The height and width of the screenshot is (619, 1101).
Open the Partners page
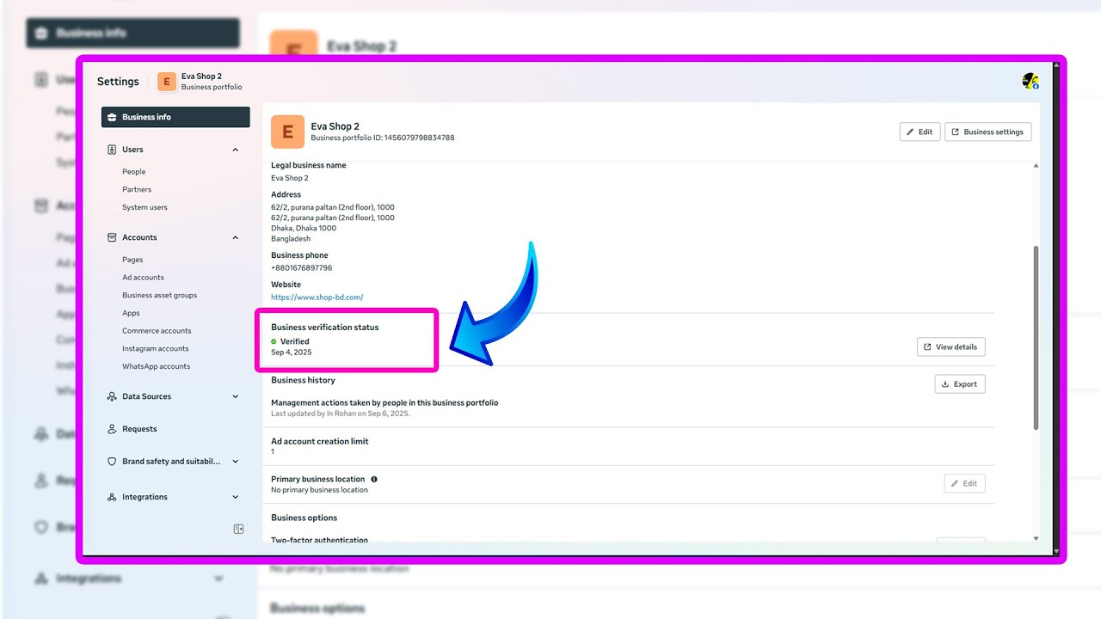(x=137, y=189)
